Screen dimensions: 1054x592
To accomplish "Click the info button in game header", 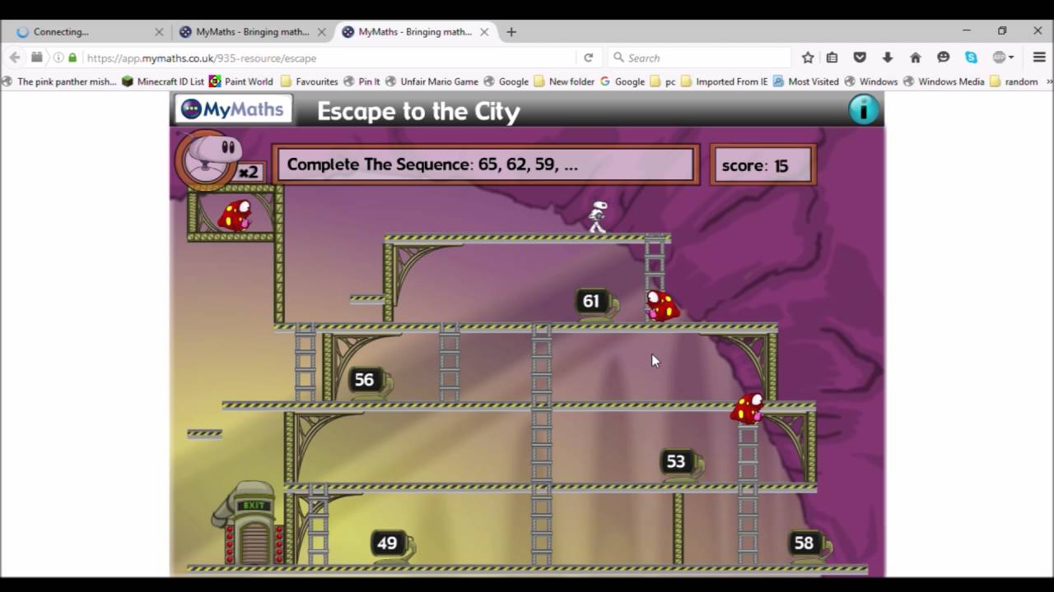I will click(864, 109).
